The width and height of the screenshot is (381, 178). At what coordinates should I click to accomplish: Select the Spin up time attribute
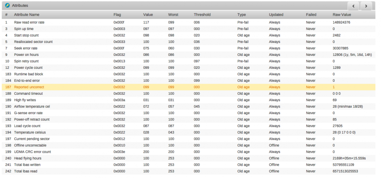point(24,29)
